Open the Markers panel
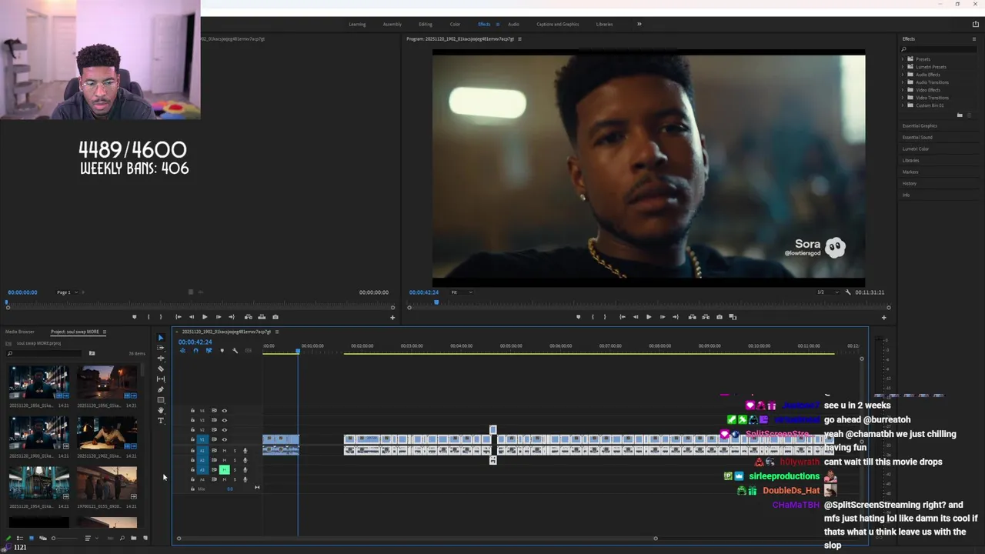This screenshot has width=985, height=554. 910,172
